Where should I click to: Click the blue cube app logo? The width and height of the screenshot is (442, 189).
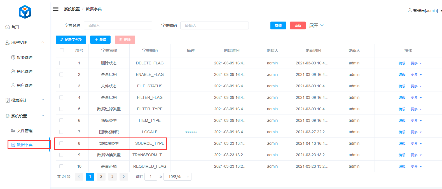pyautogui.click(x=25, y=12)
